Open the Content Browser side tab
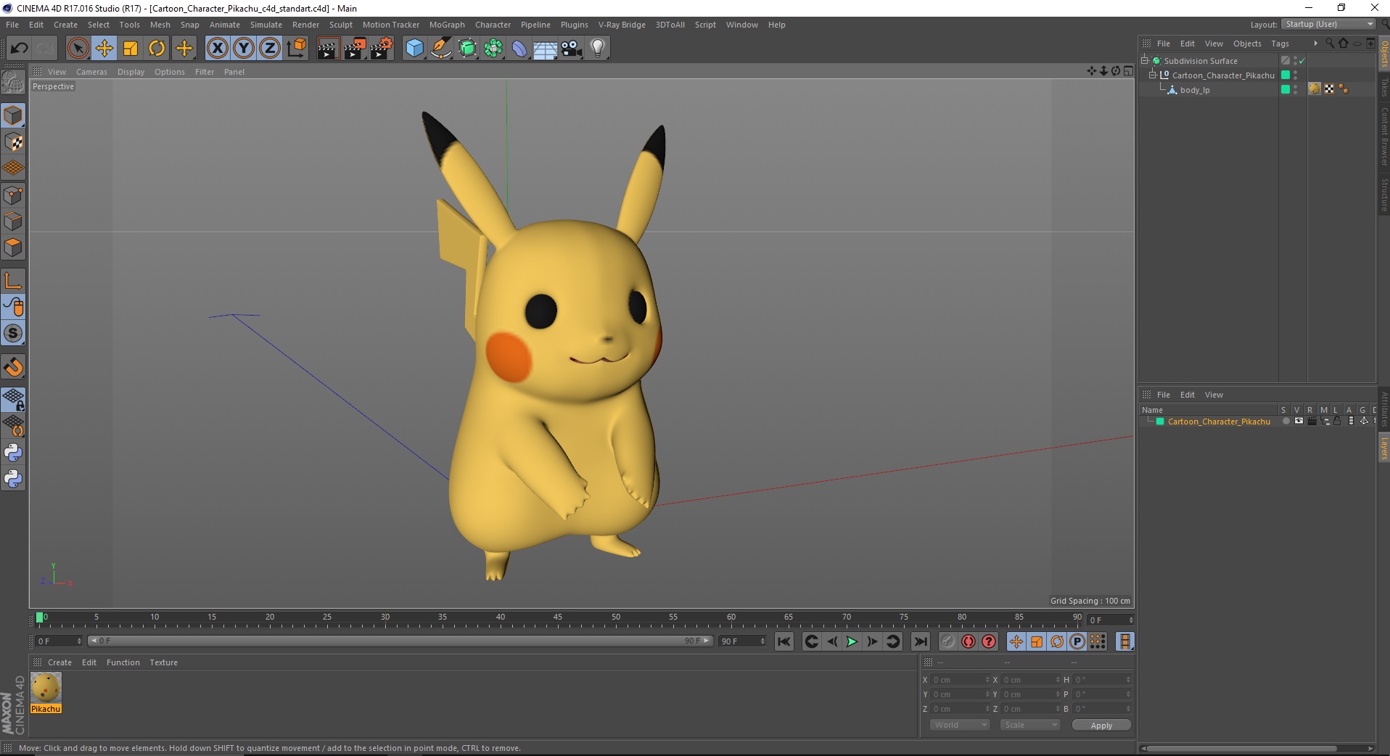Viewport: 1390px width, 756px height. point(1383,136)
